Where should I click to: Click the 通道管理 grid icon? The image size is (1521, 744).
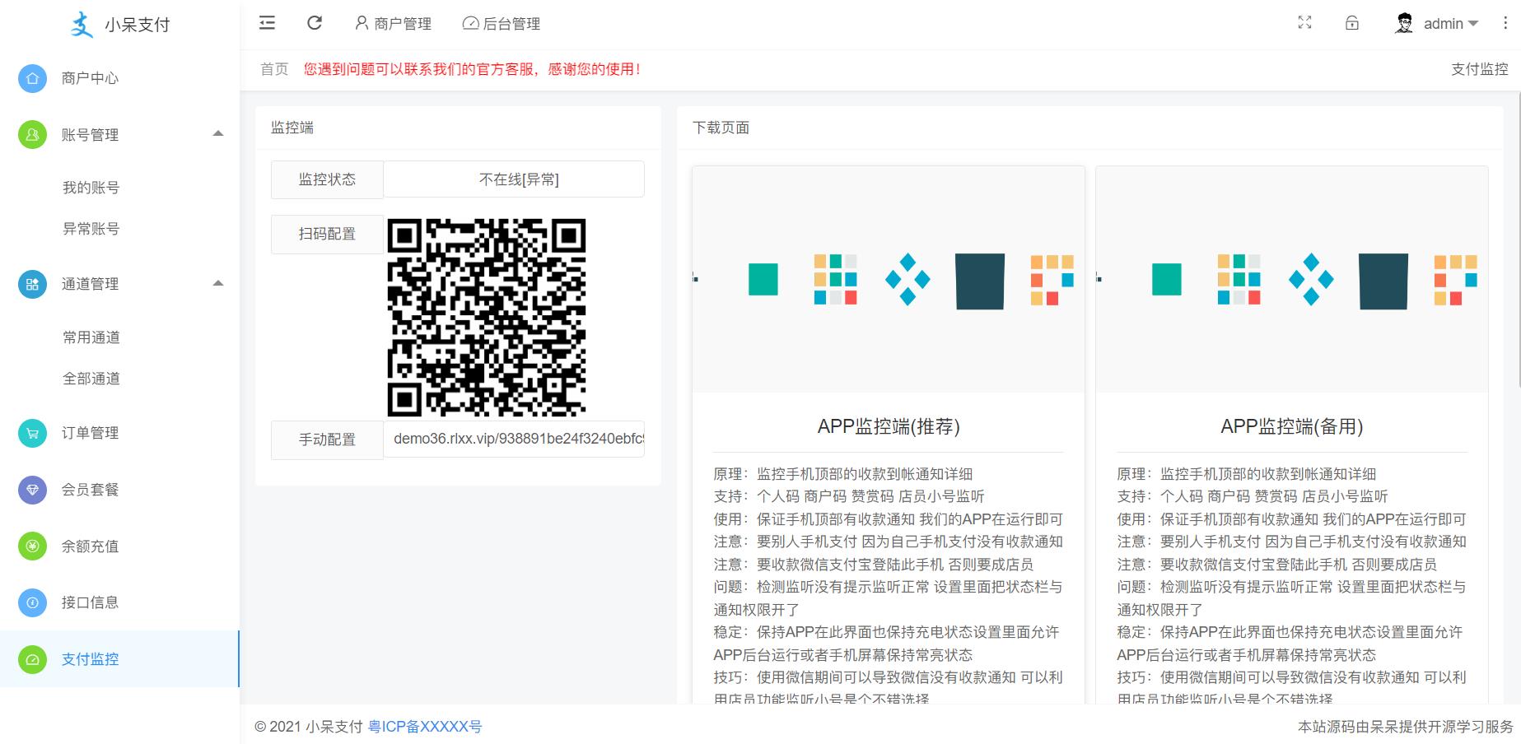[32, 284]
